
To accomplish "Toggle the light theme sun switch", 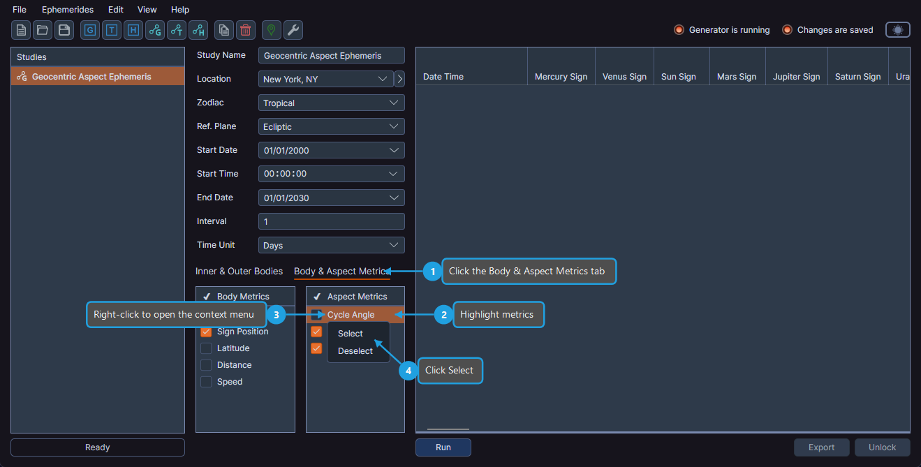I will pyautogui.click(x=897, y=29).
